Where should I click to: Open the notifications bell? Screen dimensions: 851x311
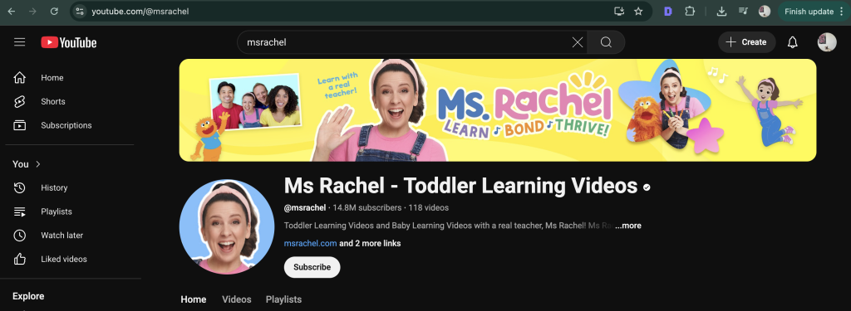tap(792, 42)
